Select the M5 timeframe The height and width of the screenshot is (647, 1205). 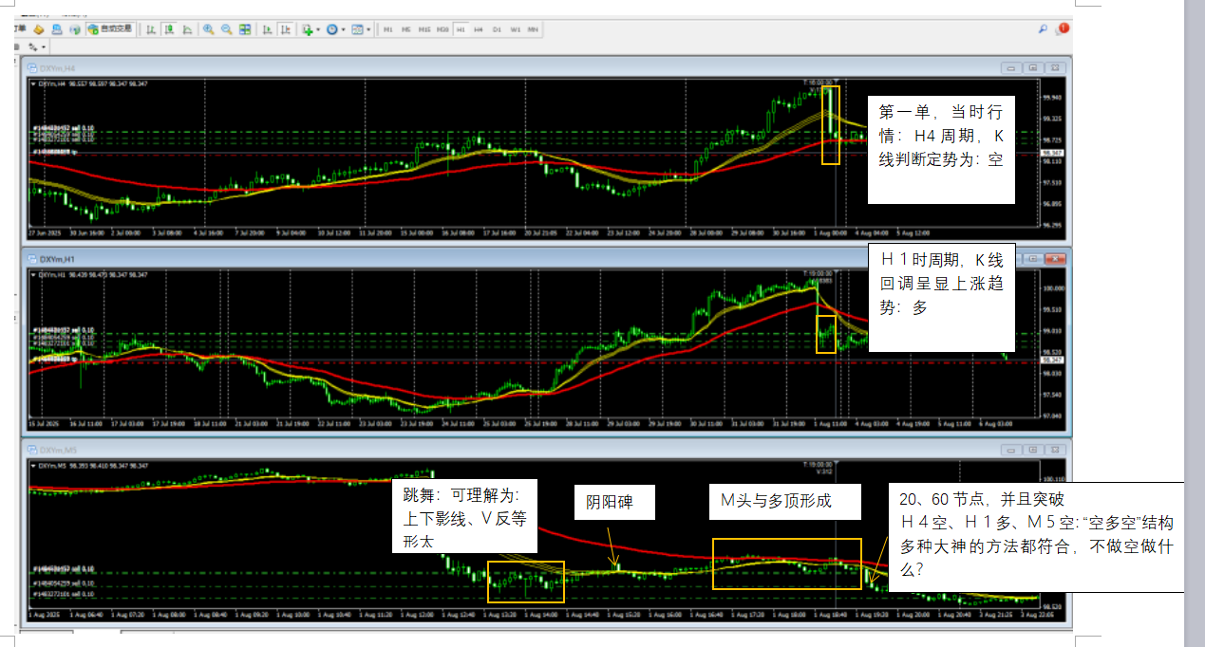[405, 30]
